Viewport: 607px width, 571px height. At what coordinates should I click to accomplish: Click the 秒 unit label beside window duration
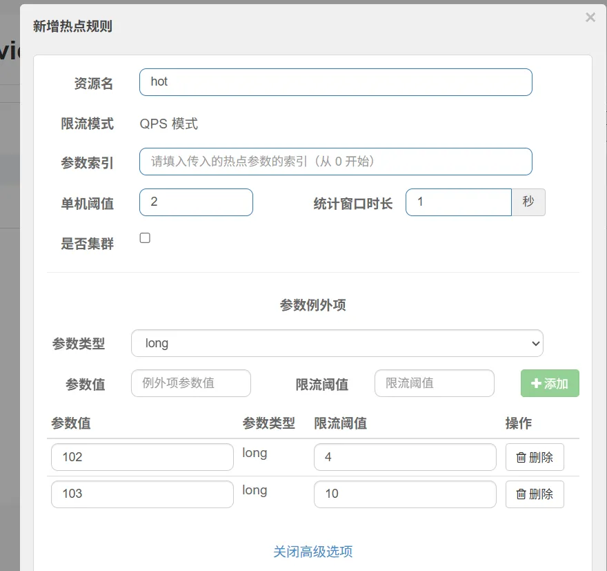(x=528, y=202)
